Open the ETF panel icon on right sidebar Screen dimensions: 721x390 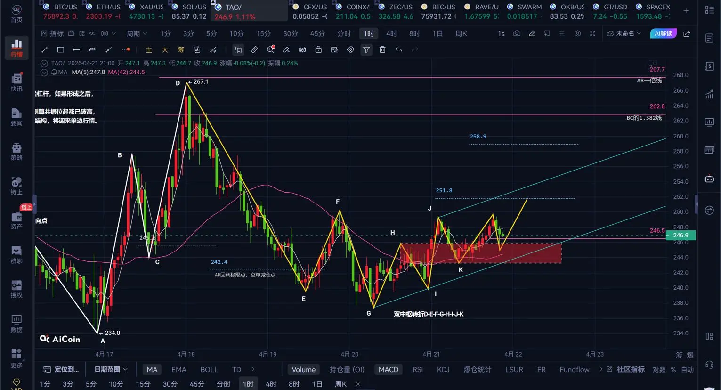pyautogui.click(x=709, y=150)
